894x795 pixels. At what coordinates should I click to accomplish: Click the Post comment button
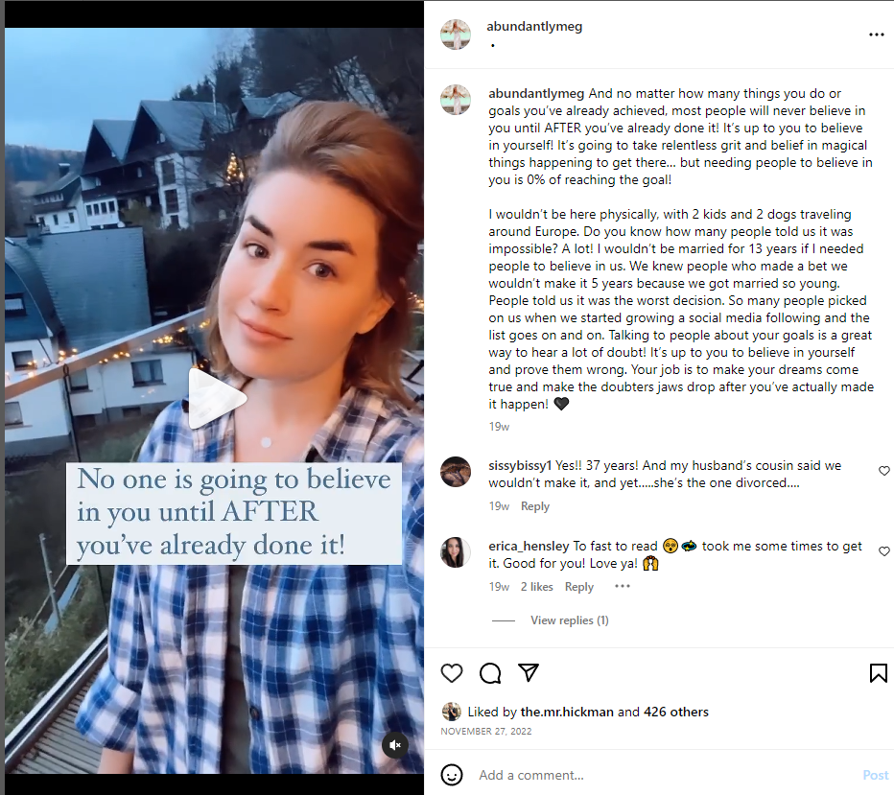point(875,775)
